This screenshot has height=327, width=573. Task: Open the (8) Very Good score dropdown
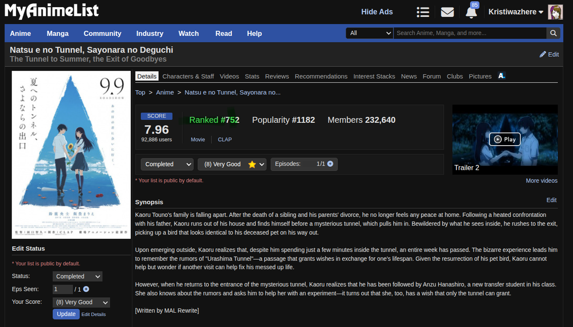[232, 164]
